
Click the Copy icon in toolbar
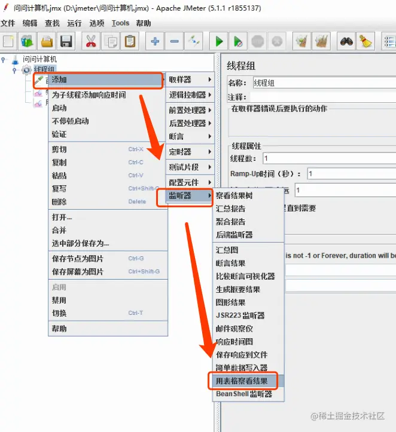coord(111,42)
